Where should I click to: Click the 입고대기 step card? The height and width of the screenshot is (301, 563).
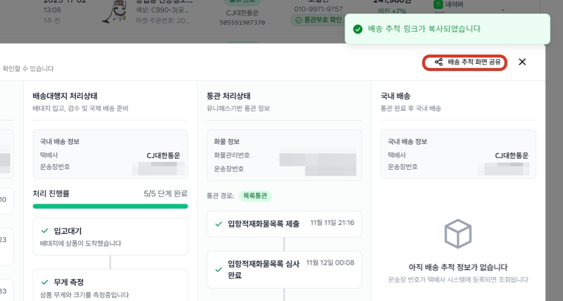click(110, 237)
